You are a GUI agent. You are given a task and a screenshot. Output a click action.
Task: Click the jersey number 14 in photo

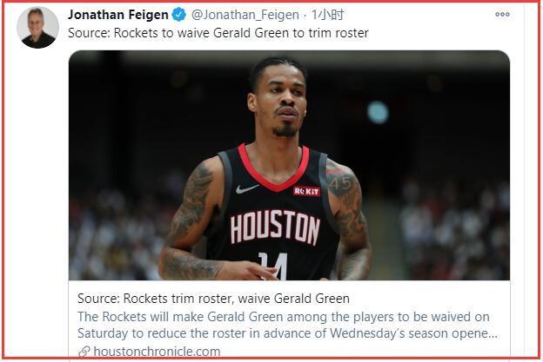tap(273, 266)
